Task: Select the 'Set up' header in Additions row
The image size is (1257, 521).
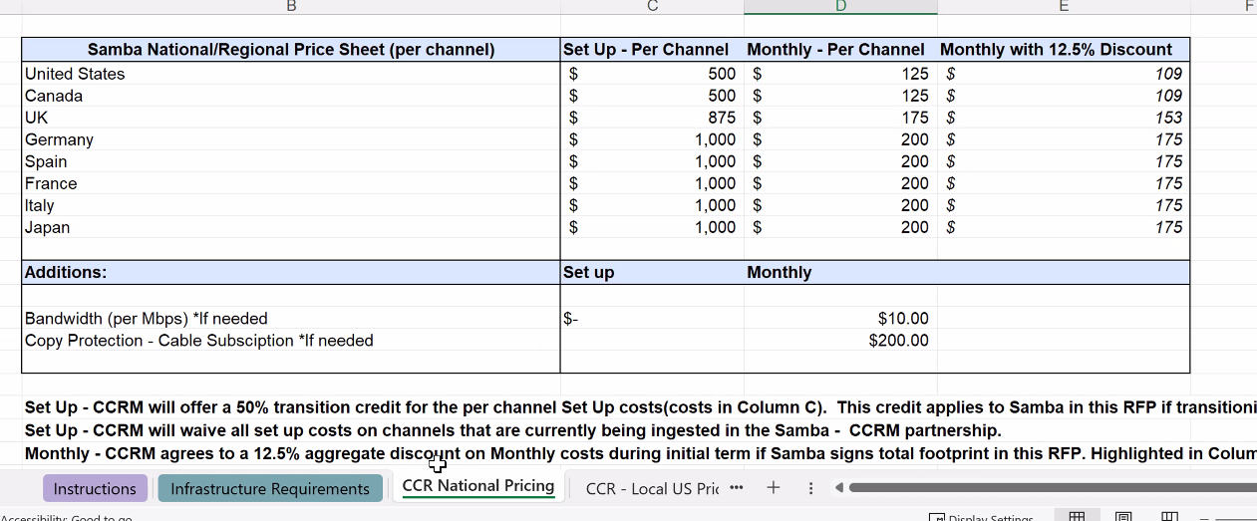Action: pos(652,272)
